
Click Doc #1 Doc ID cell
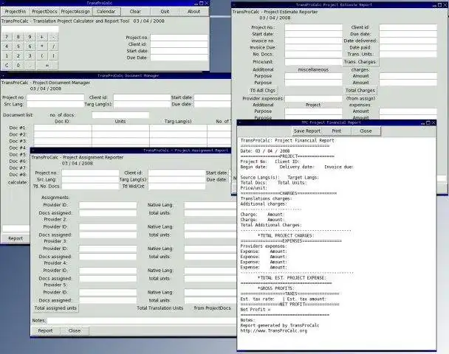(x=63, y=128)
